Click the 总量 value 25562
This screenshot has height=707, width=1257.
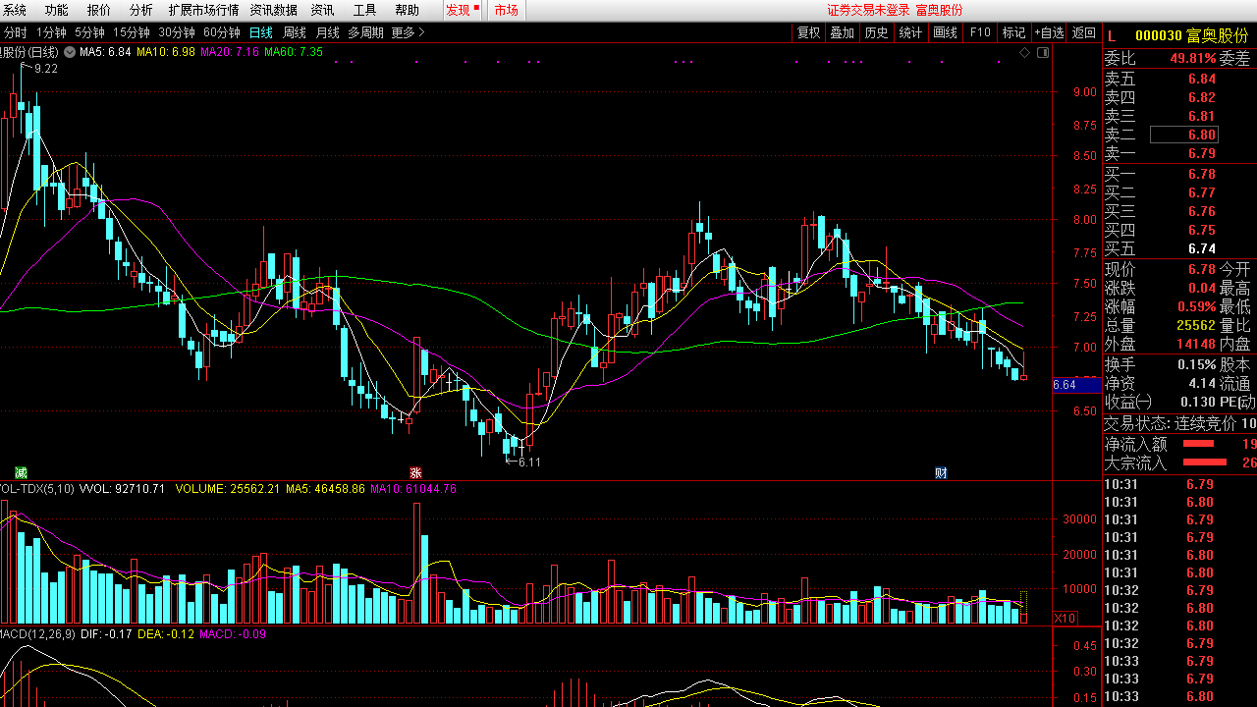point(1196,325)
